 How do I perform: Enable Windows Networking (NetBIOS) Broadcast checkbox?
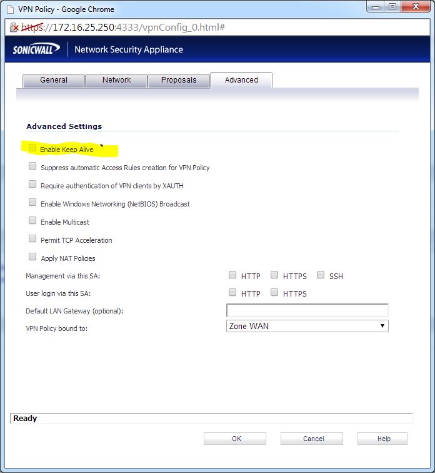(x=32, y=202)
